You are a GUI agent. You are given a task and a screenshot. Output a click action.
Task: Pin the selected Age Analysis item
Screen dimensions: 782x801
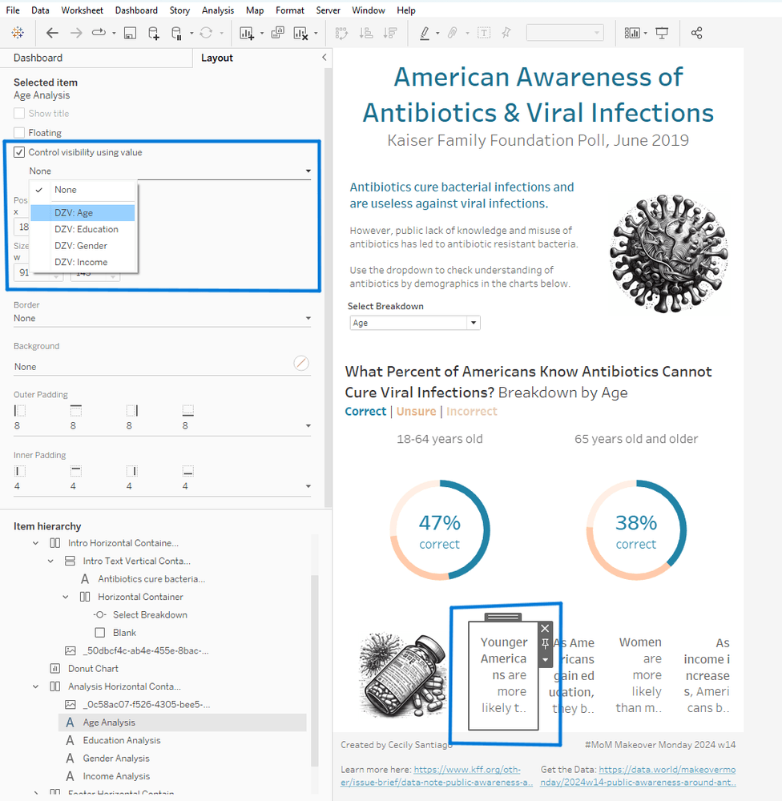pyautogui.click(x=545, y=644)
